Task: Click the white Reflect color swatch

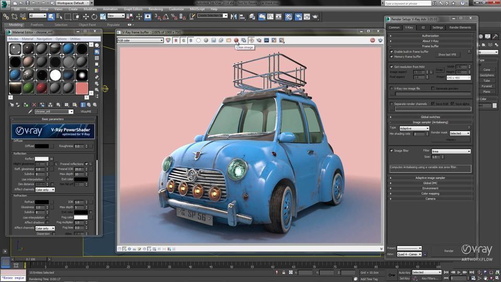Action: [x=42, y=159]
